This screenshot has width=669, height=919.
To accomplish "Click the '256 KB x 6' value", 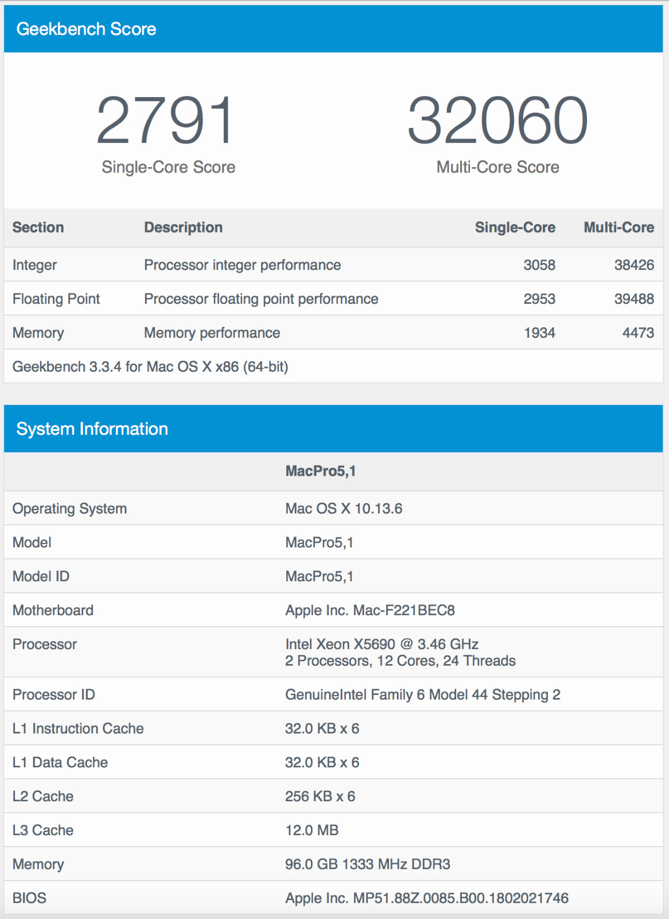I will [320, 797].
